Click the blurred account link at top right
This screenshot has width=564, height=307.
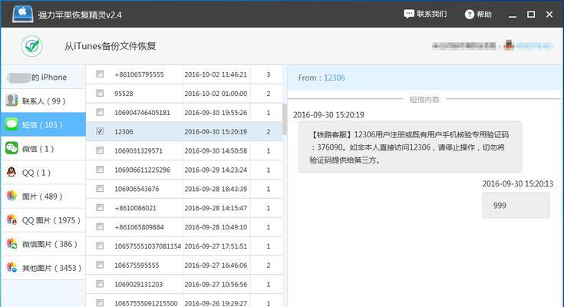point(534,46)
